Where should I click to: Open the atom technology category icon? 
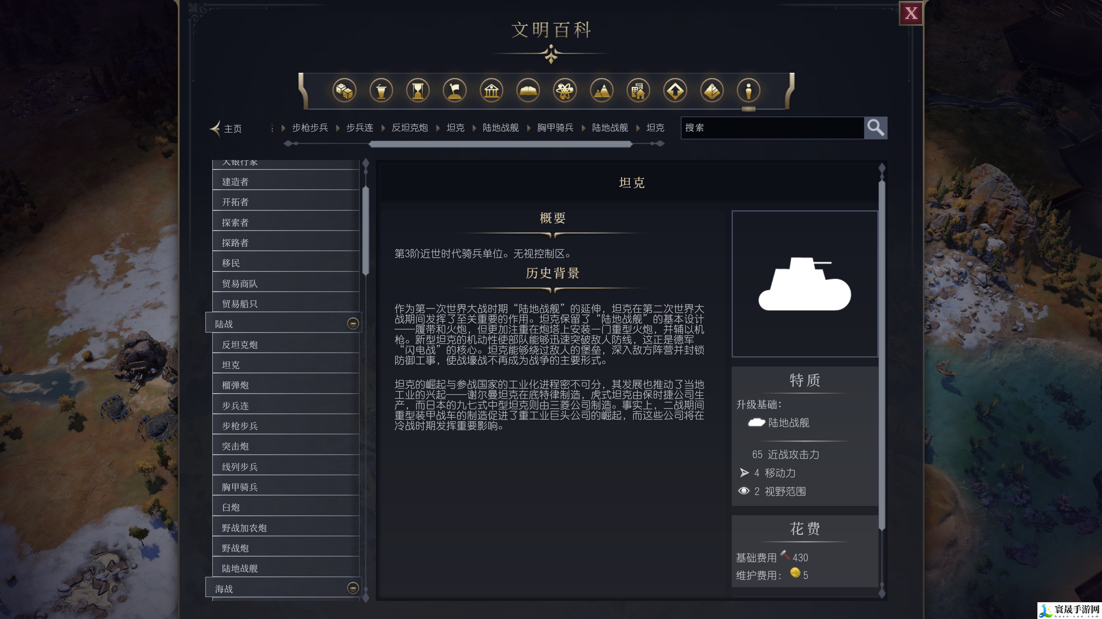point(565,91)
